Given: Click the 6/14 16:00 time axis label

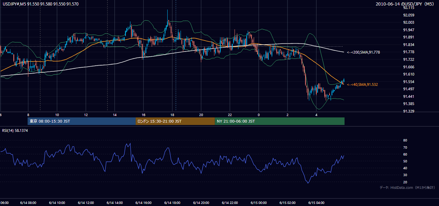Looking at the screenshot, I should [144, 203].
